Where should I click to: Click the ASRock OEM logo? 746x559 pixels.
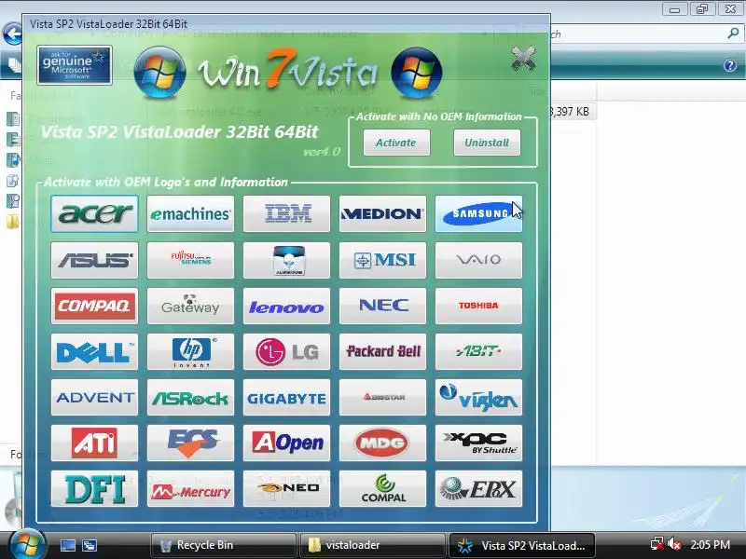tap(190, 397)
